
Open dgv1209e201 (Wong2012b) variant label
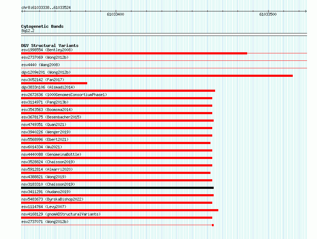click(x=46, y=72)
